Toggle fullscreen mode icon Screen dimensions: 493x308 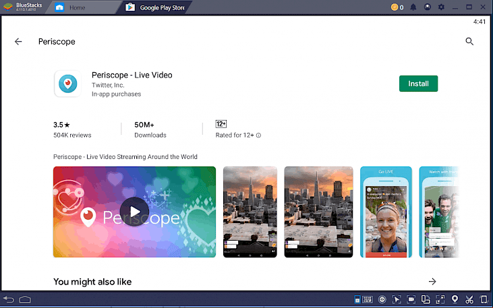(440, 299)
